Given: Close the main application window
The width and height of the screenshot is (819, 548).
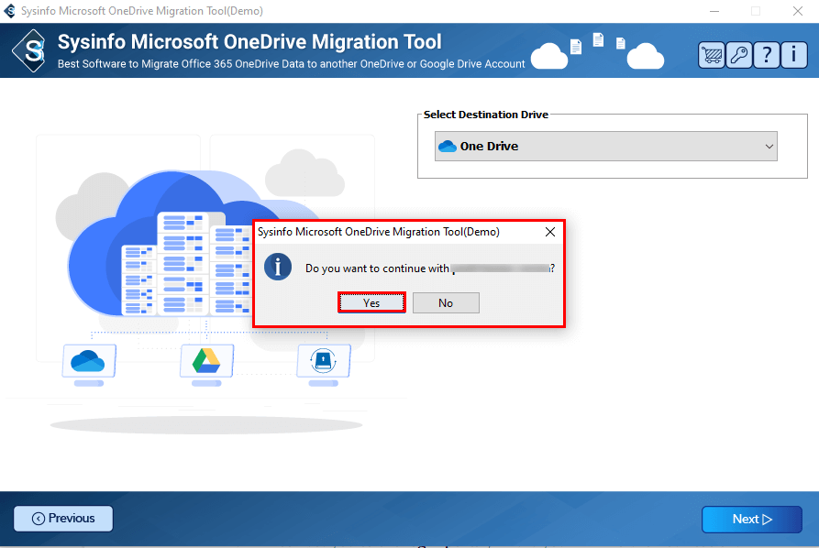Looking at the screenshot, I should (x=797, y=11).
